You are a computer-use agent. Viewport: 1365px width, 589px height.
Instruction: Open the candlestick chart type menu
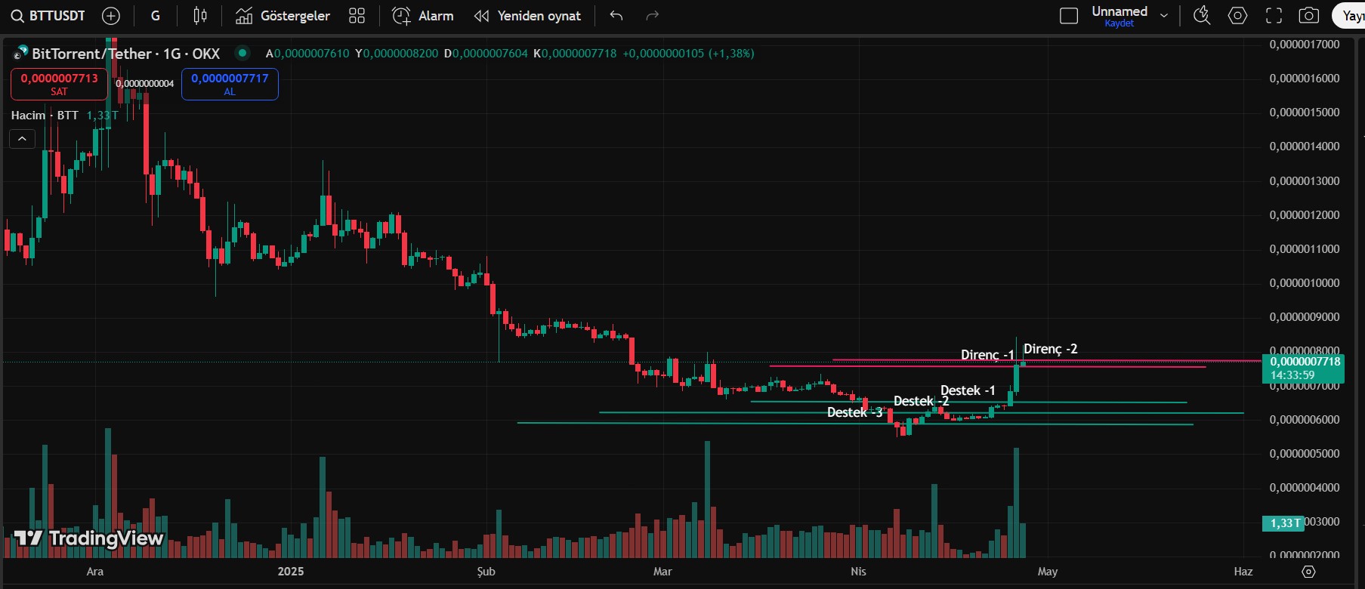(x=200, y=15)
